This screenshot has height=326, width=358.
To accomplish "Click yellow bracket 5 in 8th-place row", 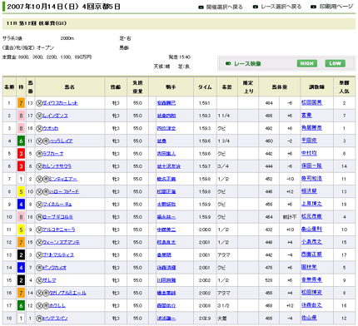I will pyautogui.click(x=21, y=191).
